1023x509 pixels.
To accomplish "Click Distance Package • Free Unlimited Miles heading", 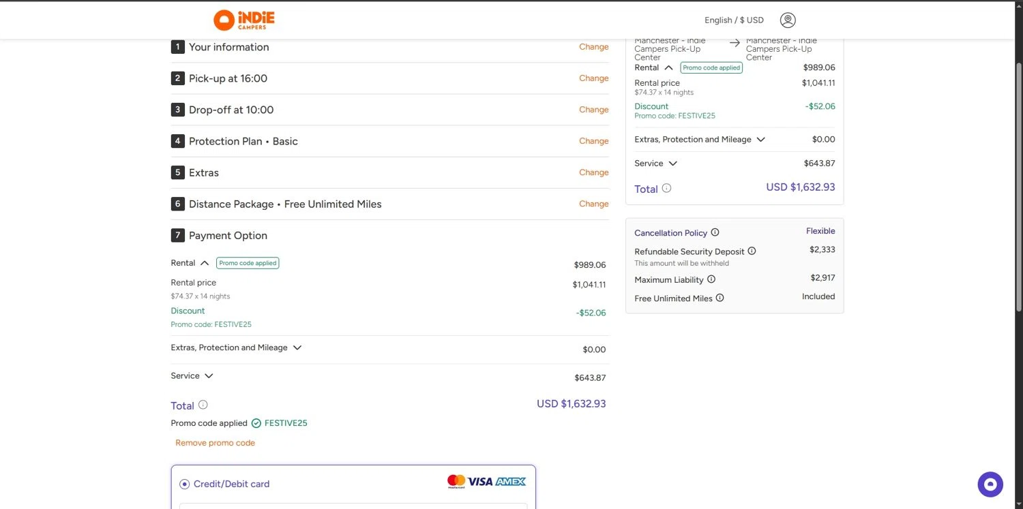I will point(285,204).
